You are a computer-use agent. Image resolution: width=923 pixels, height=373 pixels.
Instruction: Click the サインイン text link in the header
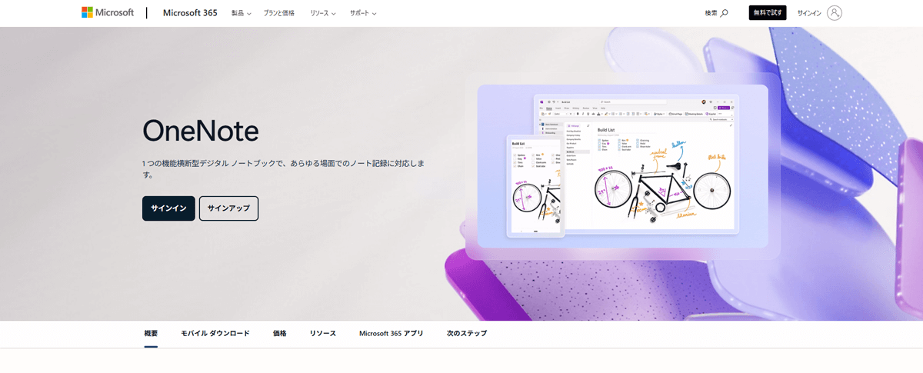coord(809,13)
